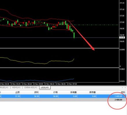Viewport: 127px width, 115px height.
Task: Select the take profit cell showing 56.50
Action: (x=37, y=96)
